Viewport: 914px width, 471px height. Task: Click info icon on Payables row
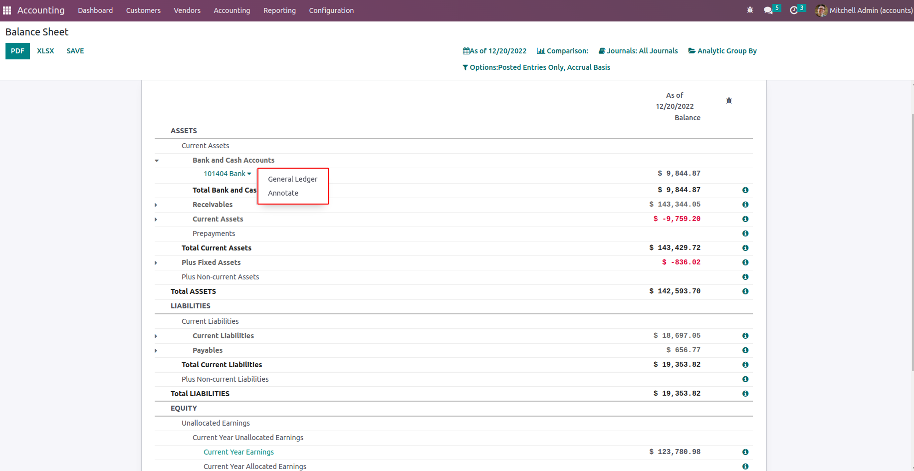point(745,350)
